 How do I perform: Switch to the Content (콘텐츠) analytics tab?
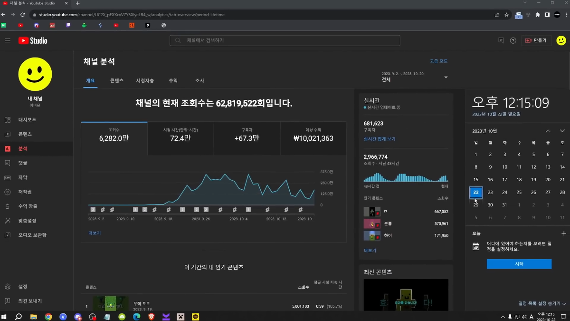116,81
